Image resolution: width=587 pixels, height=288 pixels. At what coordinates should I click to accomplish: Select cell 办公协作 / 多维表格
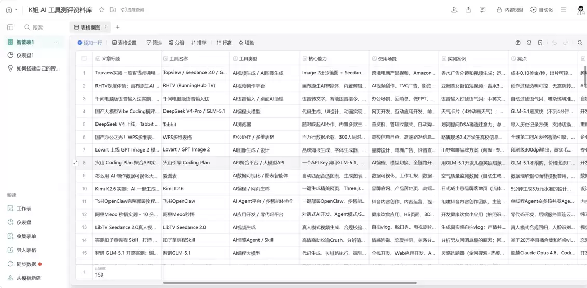pos(265,137)
